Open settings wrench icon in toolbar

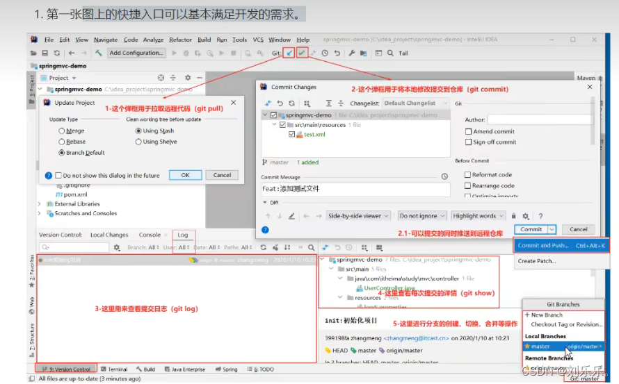click(351, 53)
